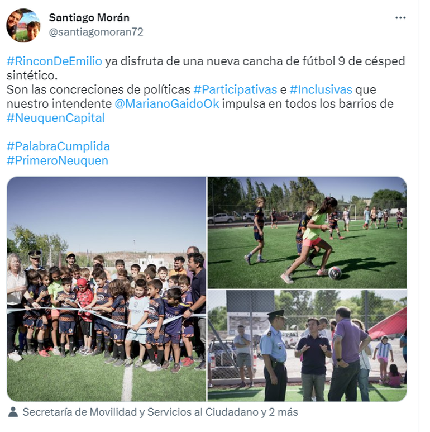Screen dimensions: 430x432
Task: View the photo with the police officer talking
Action: [307, 346]
